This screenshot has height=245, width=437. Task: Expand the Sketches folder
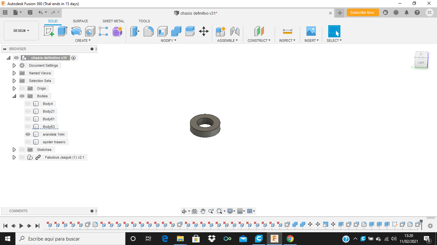[14, 150]
